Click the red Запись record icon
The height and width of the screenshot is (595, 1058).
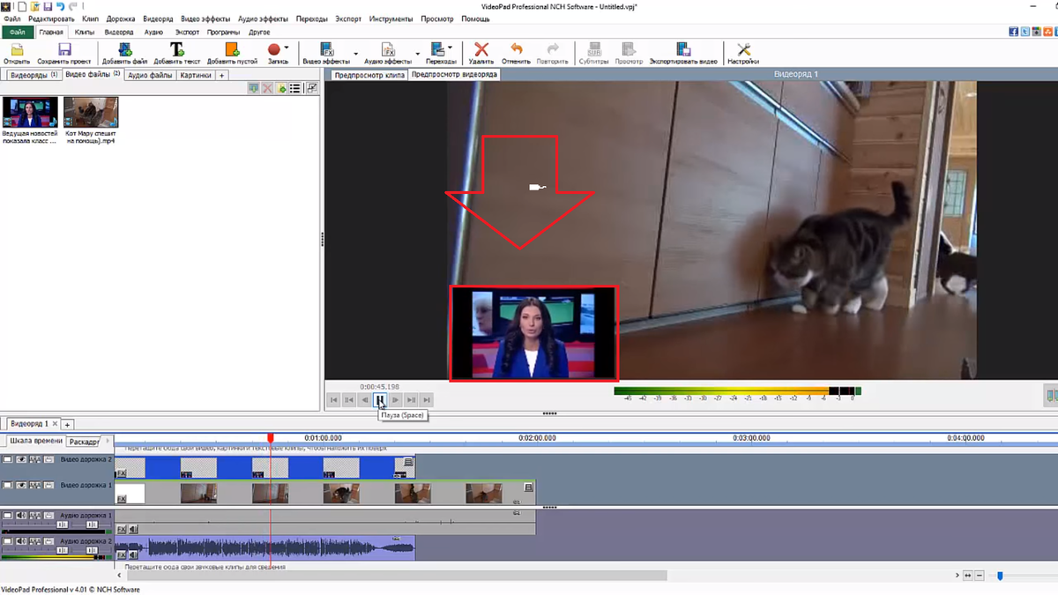pyautogui.click(x=274, y=50)
